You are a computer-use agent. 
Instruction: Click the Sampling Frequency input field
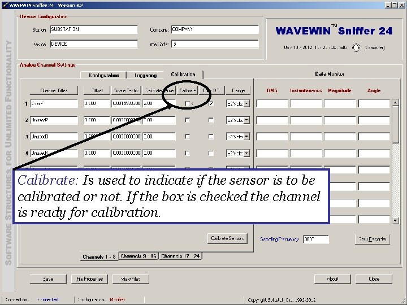pos(316,239)
